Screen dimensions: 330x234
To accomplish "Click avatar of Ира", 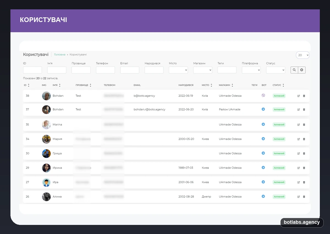I will pos(46,182).
